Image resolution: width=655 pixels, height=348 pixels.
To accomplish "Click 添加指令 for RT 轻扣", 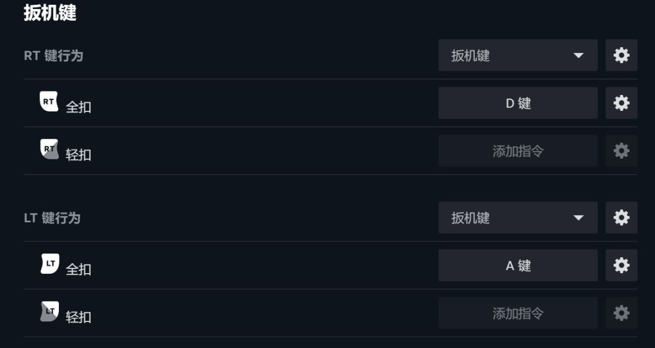I will (x=518, y=151).
